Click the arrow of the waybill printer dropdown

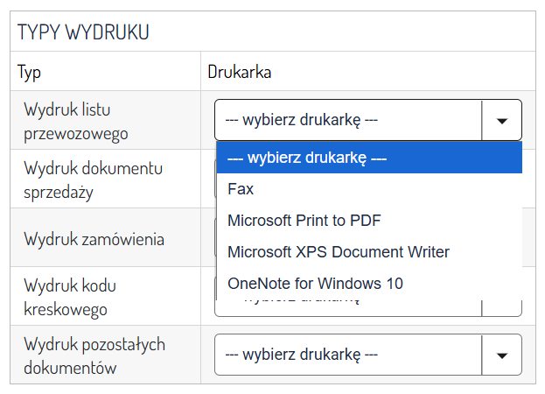(x=502, y=121)
